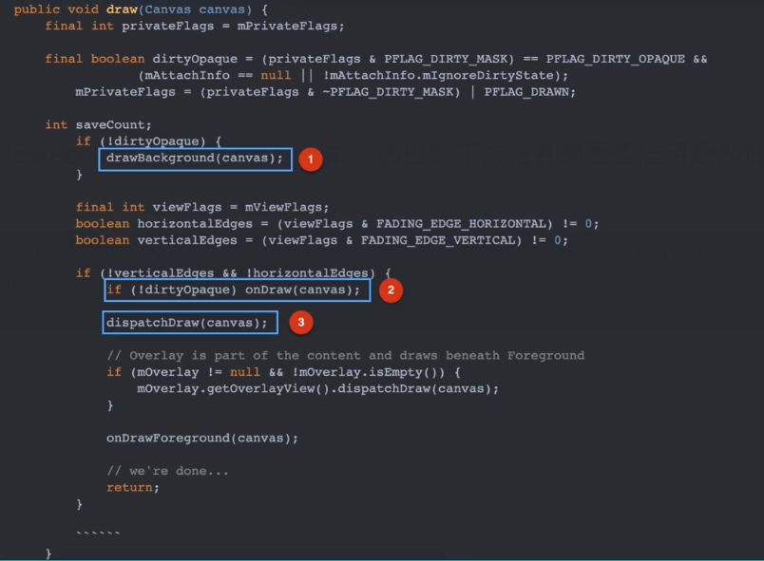Click the 'PFLAG_DIRTY_OPAQUE' constant
The image size is (764, 561).
(616, 59)
